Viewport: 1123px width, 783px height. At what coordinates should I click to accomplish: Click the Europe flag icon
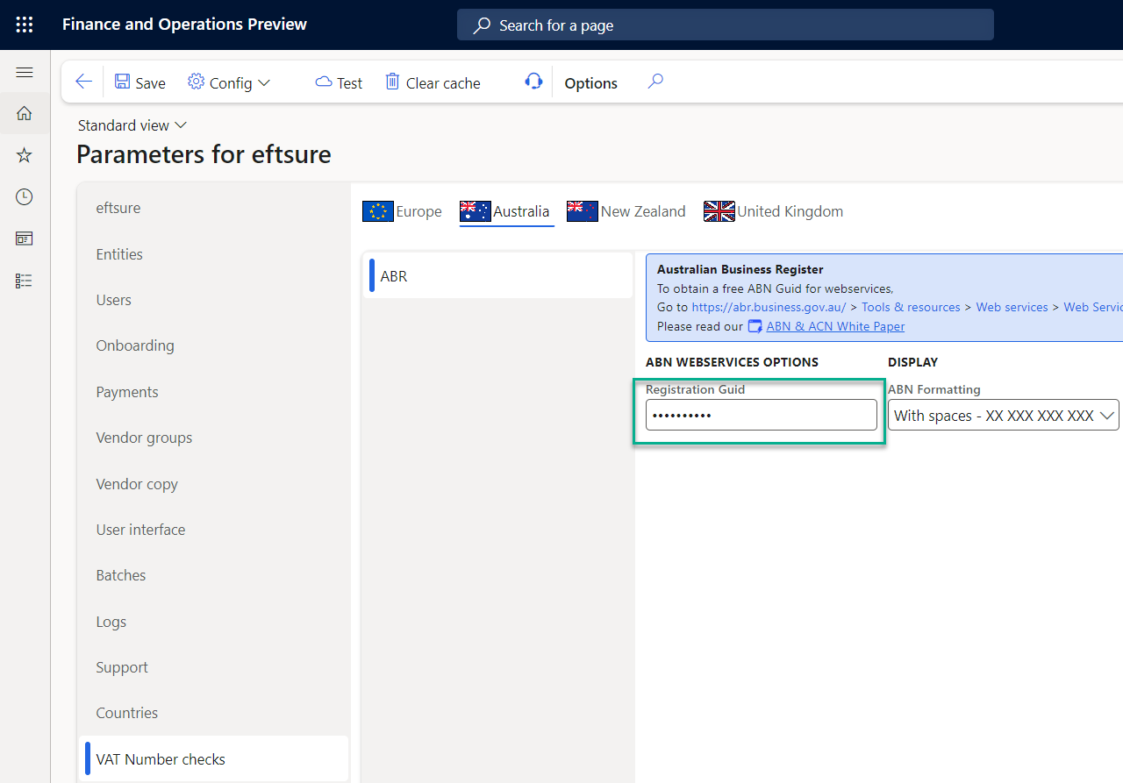[x=378, y=211]
